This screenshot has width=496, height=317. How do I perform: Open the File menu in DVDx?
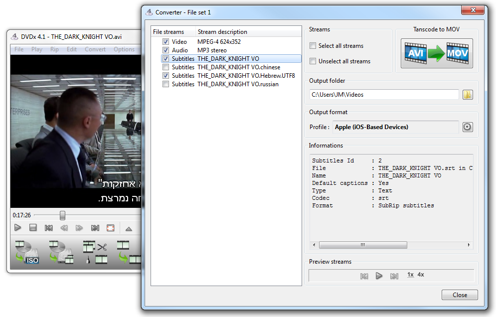[19, 49]
